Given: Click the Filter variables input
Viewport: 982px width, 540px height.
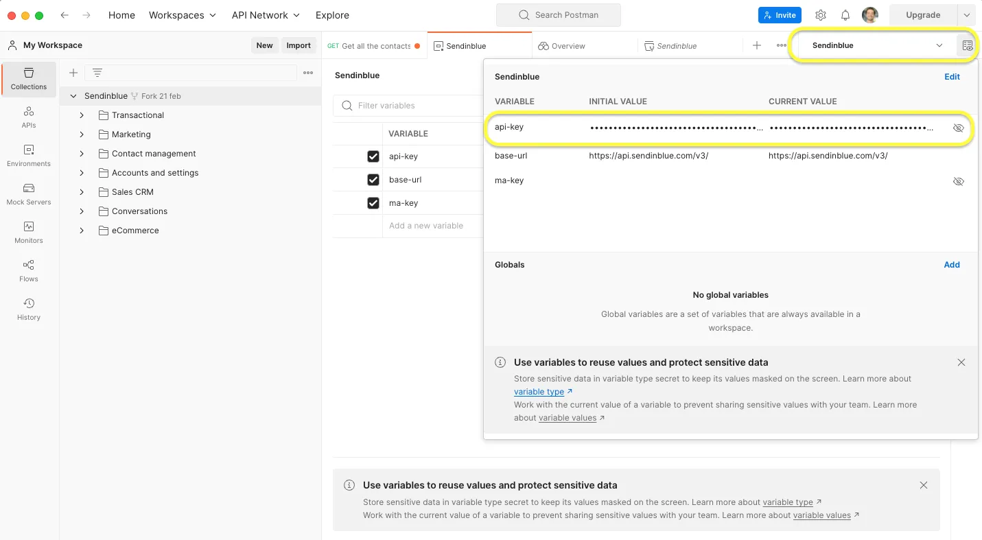Looking at the screenshot, I should 409,106.
